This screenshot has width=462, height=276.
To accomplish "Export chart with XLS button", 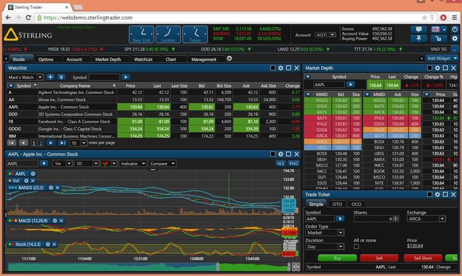I will coord(281,163).
